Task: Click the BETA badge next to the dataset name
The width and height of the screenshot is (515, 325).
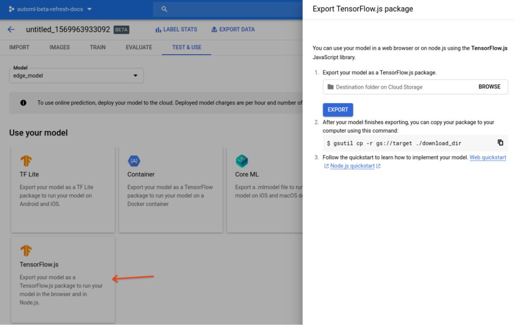Action: click(121, 30)
